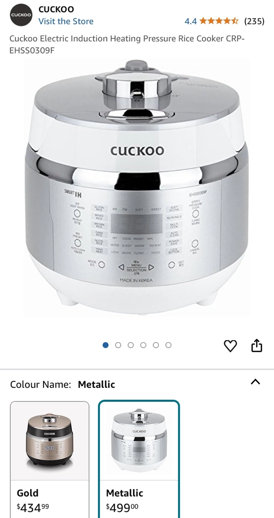Image resolution: width=274 pixels, height=518 pixels.
Task: Click the star rating icons
Action: pos(219,21)
